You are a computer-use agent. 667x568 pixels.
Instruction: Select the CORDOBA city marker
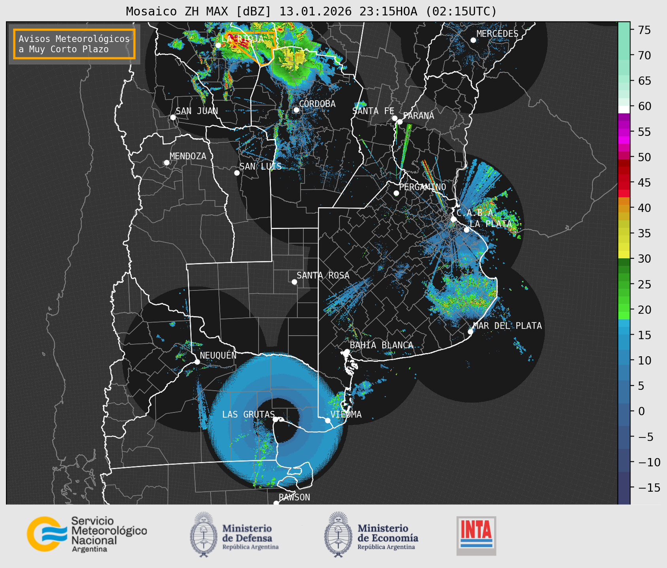tap(296, 110)
